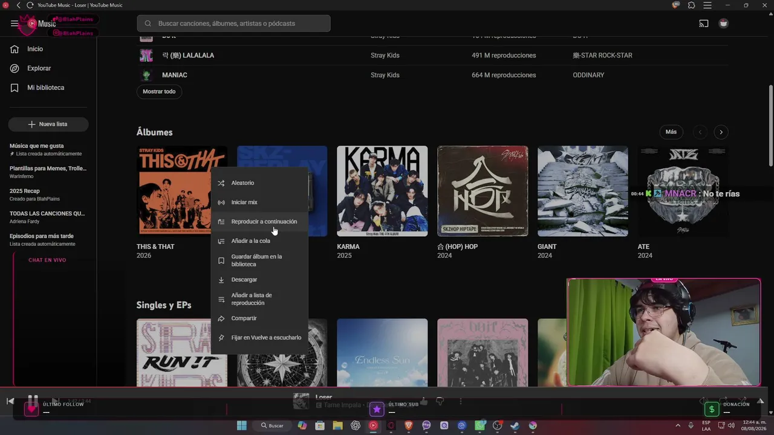
Task: Open WhatsApp from the taskbar
Action: [480, 425]
